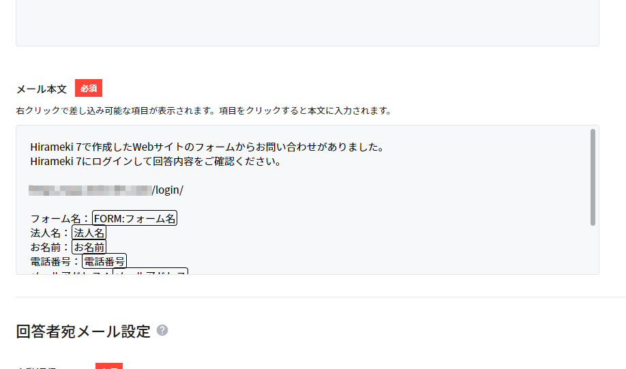Image resolution: width=626 pixels, height=369 pixels.
Task: Select the partially visible メールアドレス merge tag
Action: tap(150, 271)
